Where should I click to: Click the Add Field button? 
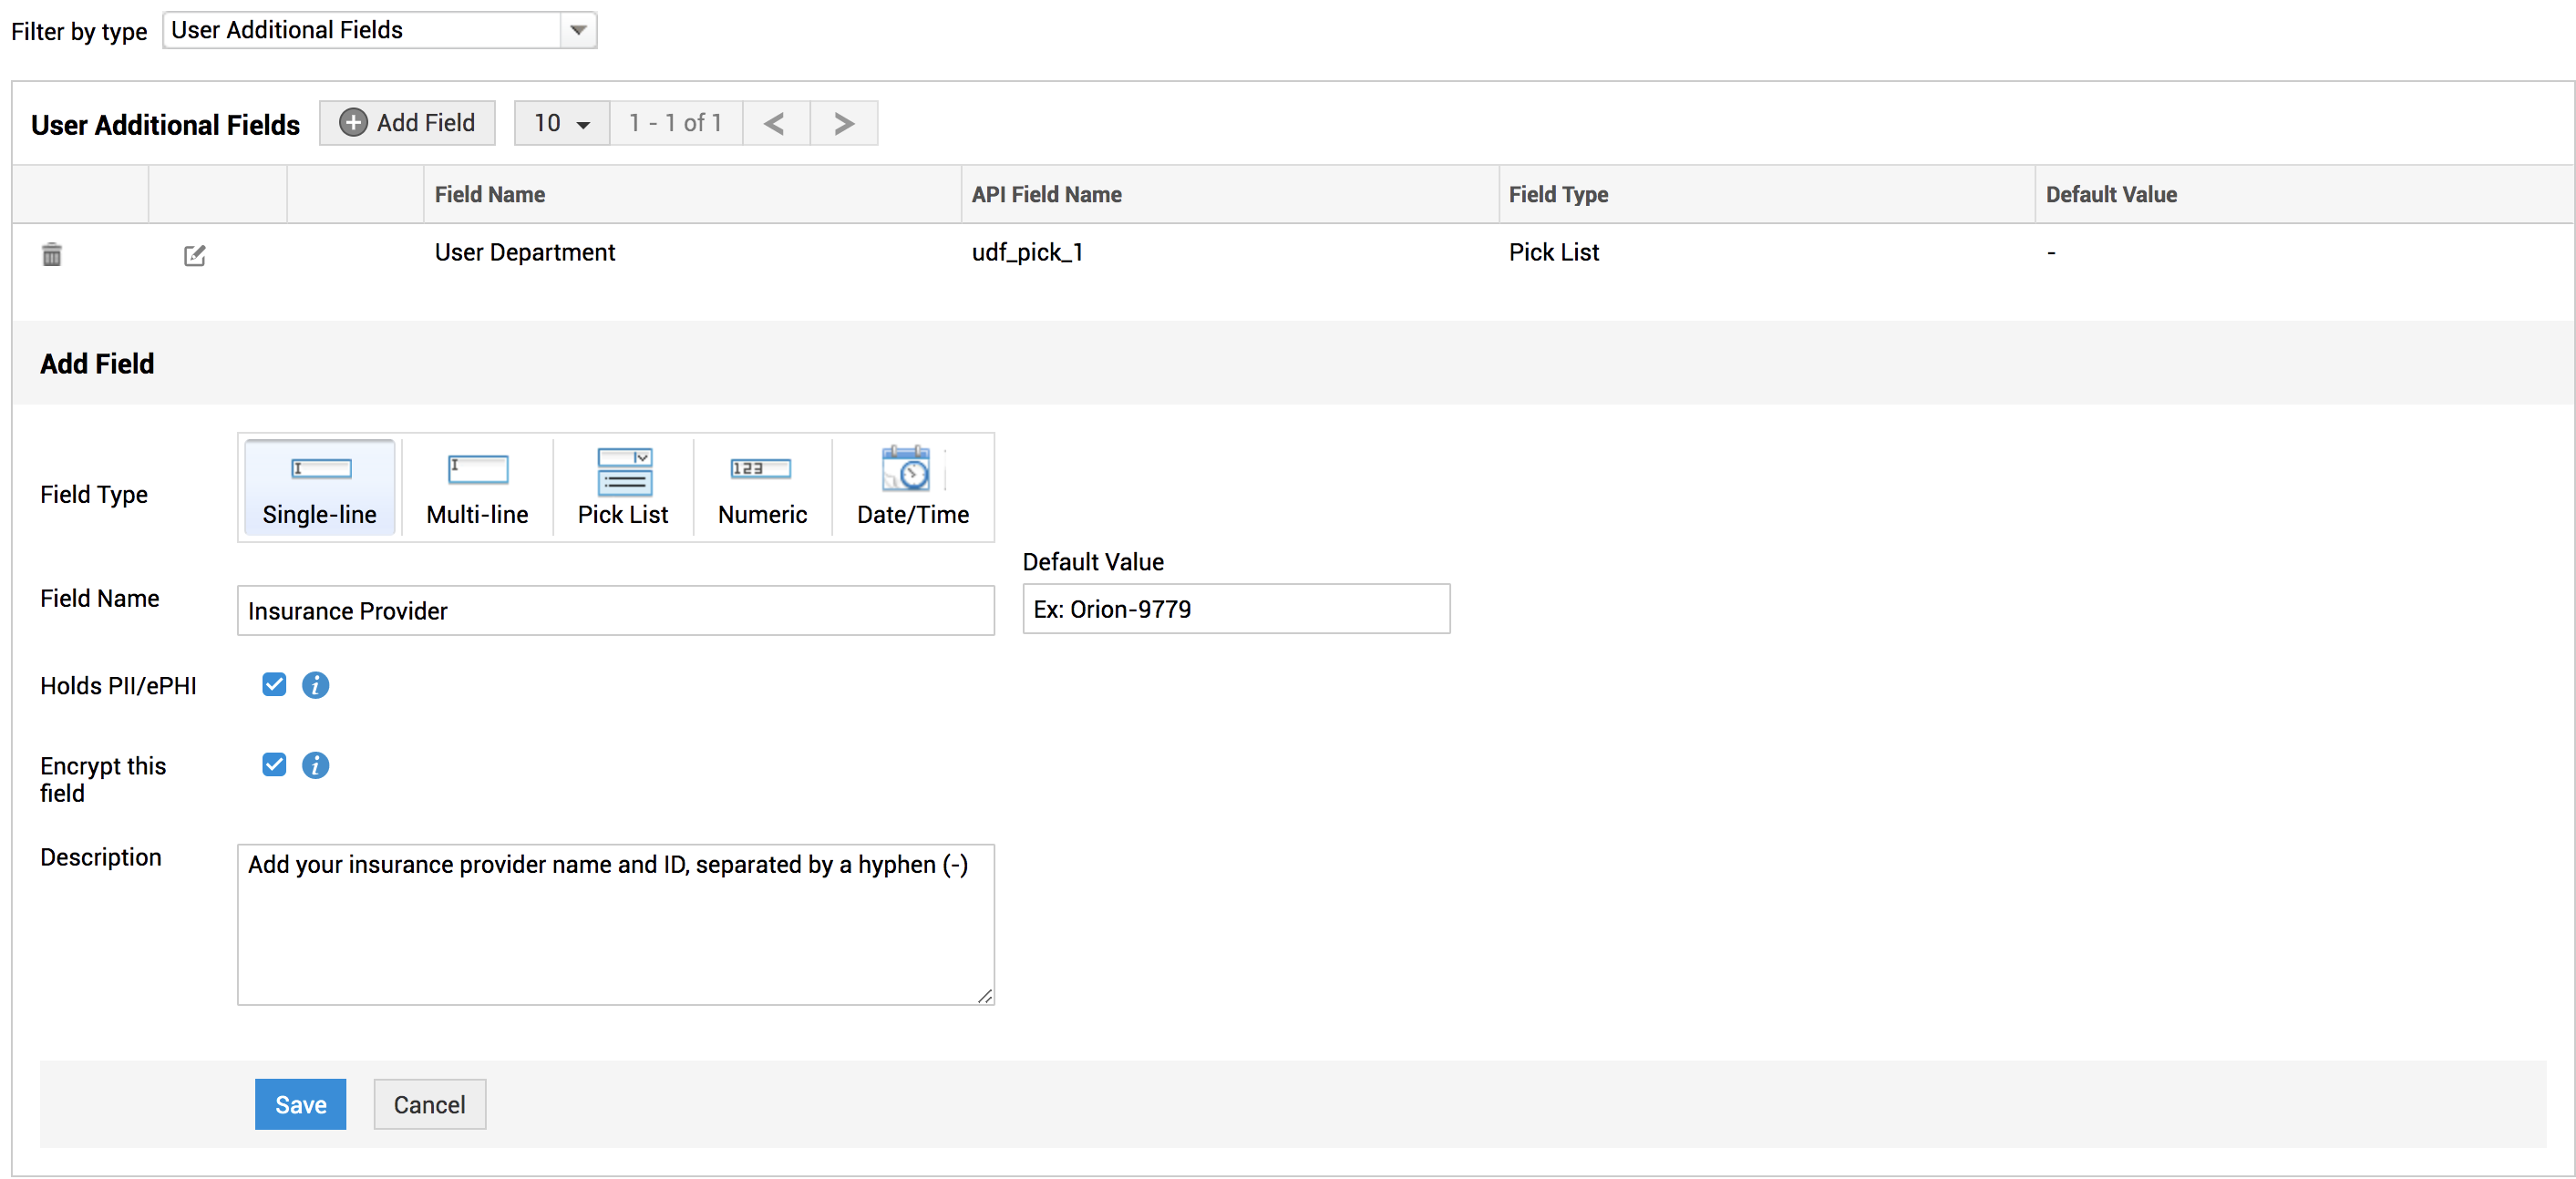tap(407, 123)
